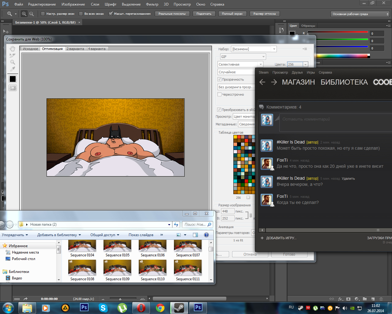
Task: Select 'Рабочий стол' in Explorer sidebar
Action: click(x=24, y=259)
